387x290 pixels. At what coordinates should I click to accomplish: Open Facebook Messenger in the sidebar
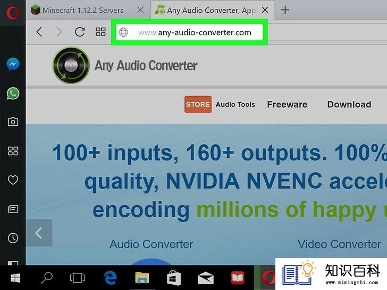(13, 64)
